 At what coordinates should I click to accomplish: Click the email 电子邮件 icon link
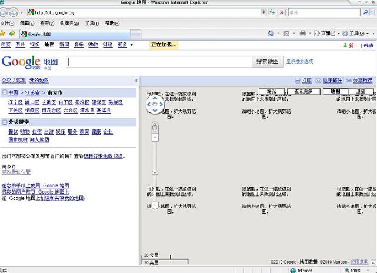pos(329,81)
